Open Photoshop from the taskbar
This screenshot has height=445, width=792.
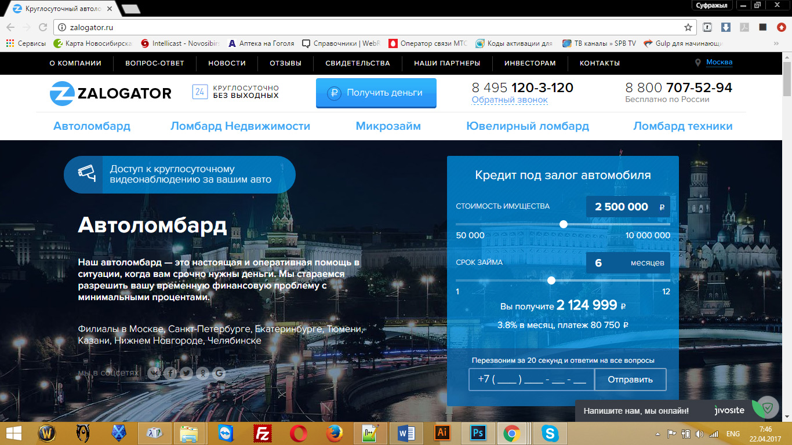click(478, 433)
